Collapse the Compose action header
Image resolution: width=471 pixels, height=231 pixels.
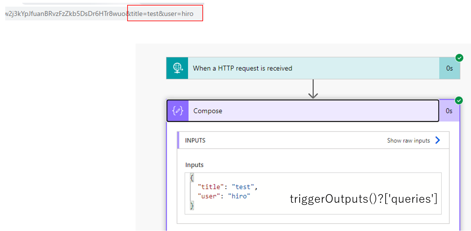(x=303, y=111)
